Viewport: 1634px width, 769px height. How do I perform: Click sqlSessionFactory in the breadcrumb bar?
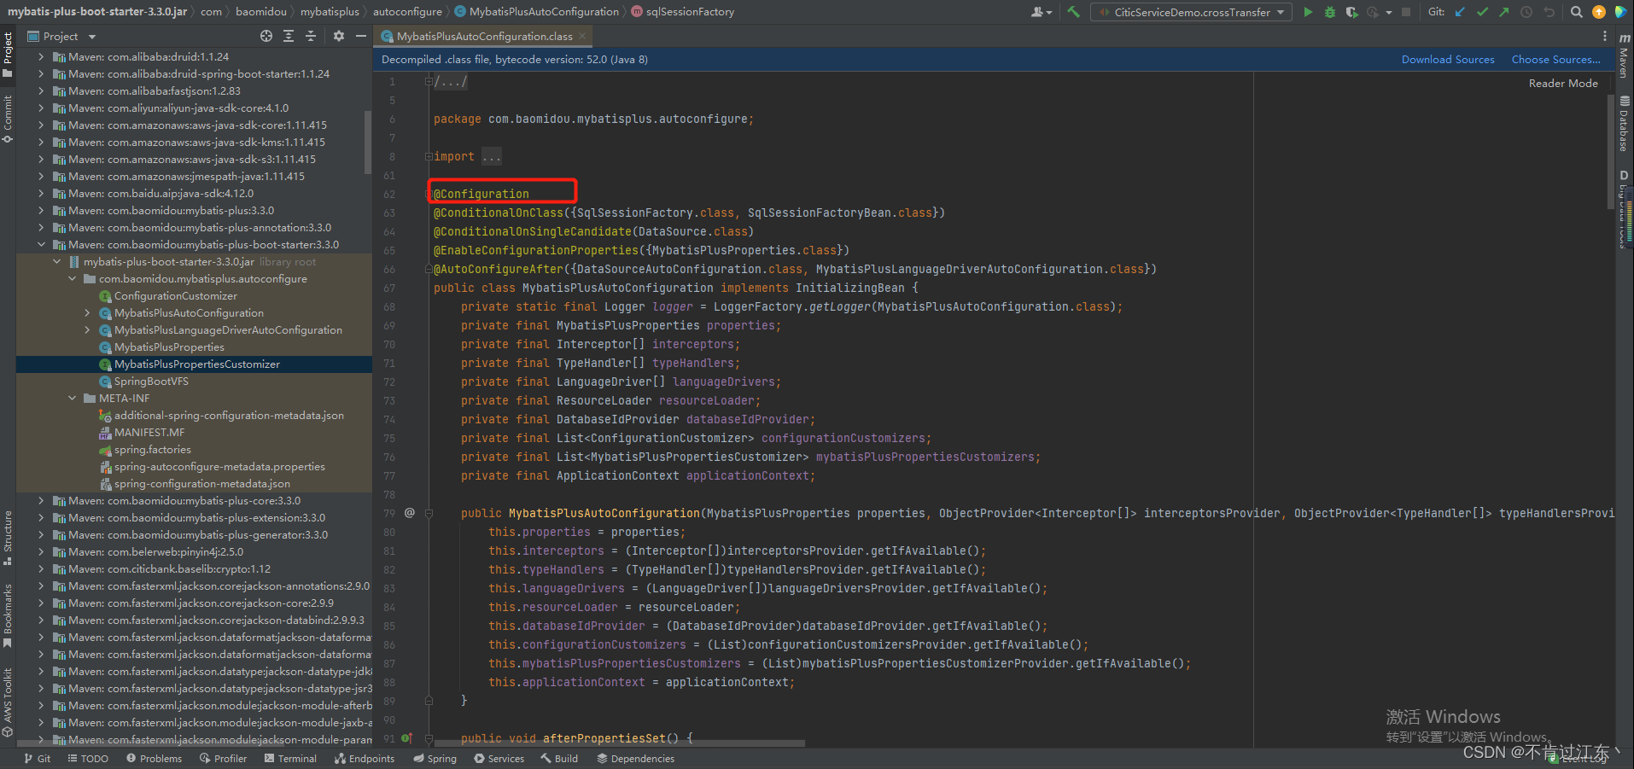pyautogui.click(x=690, y=11)
